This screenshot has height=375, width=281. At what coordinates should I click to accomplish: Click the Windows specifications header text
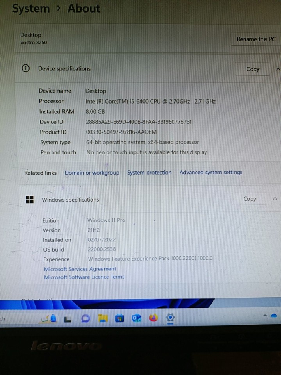pyautogui.click(x=70, y=200)
